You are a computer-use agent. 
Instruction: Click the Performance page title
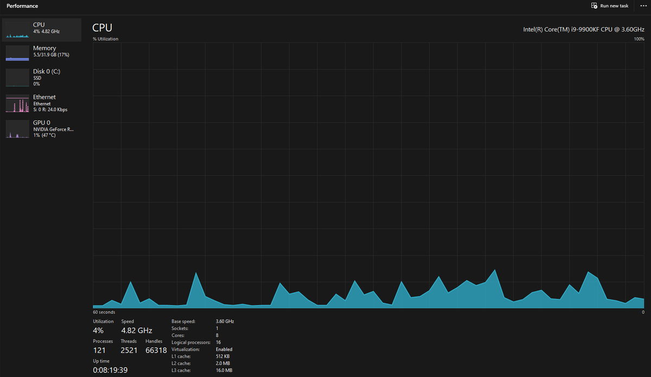(x=22, y=6)
